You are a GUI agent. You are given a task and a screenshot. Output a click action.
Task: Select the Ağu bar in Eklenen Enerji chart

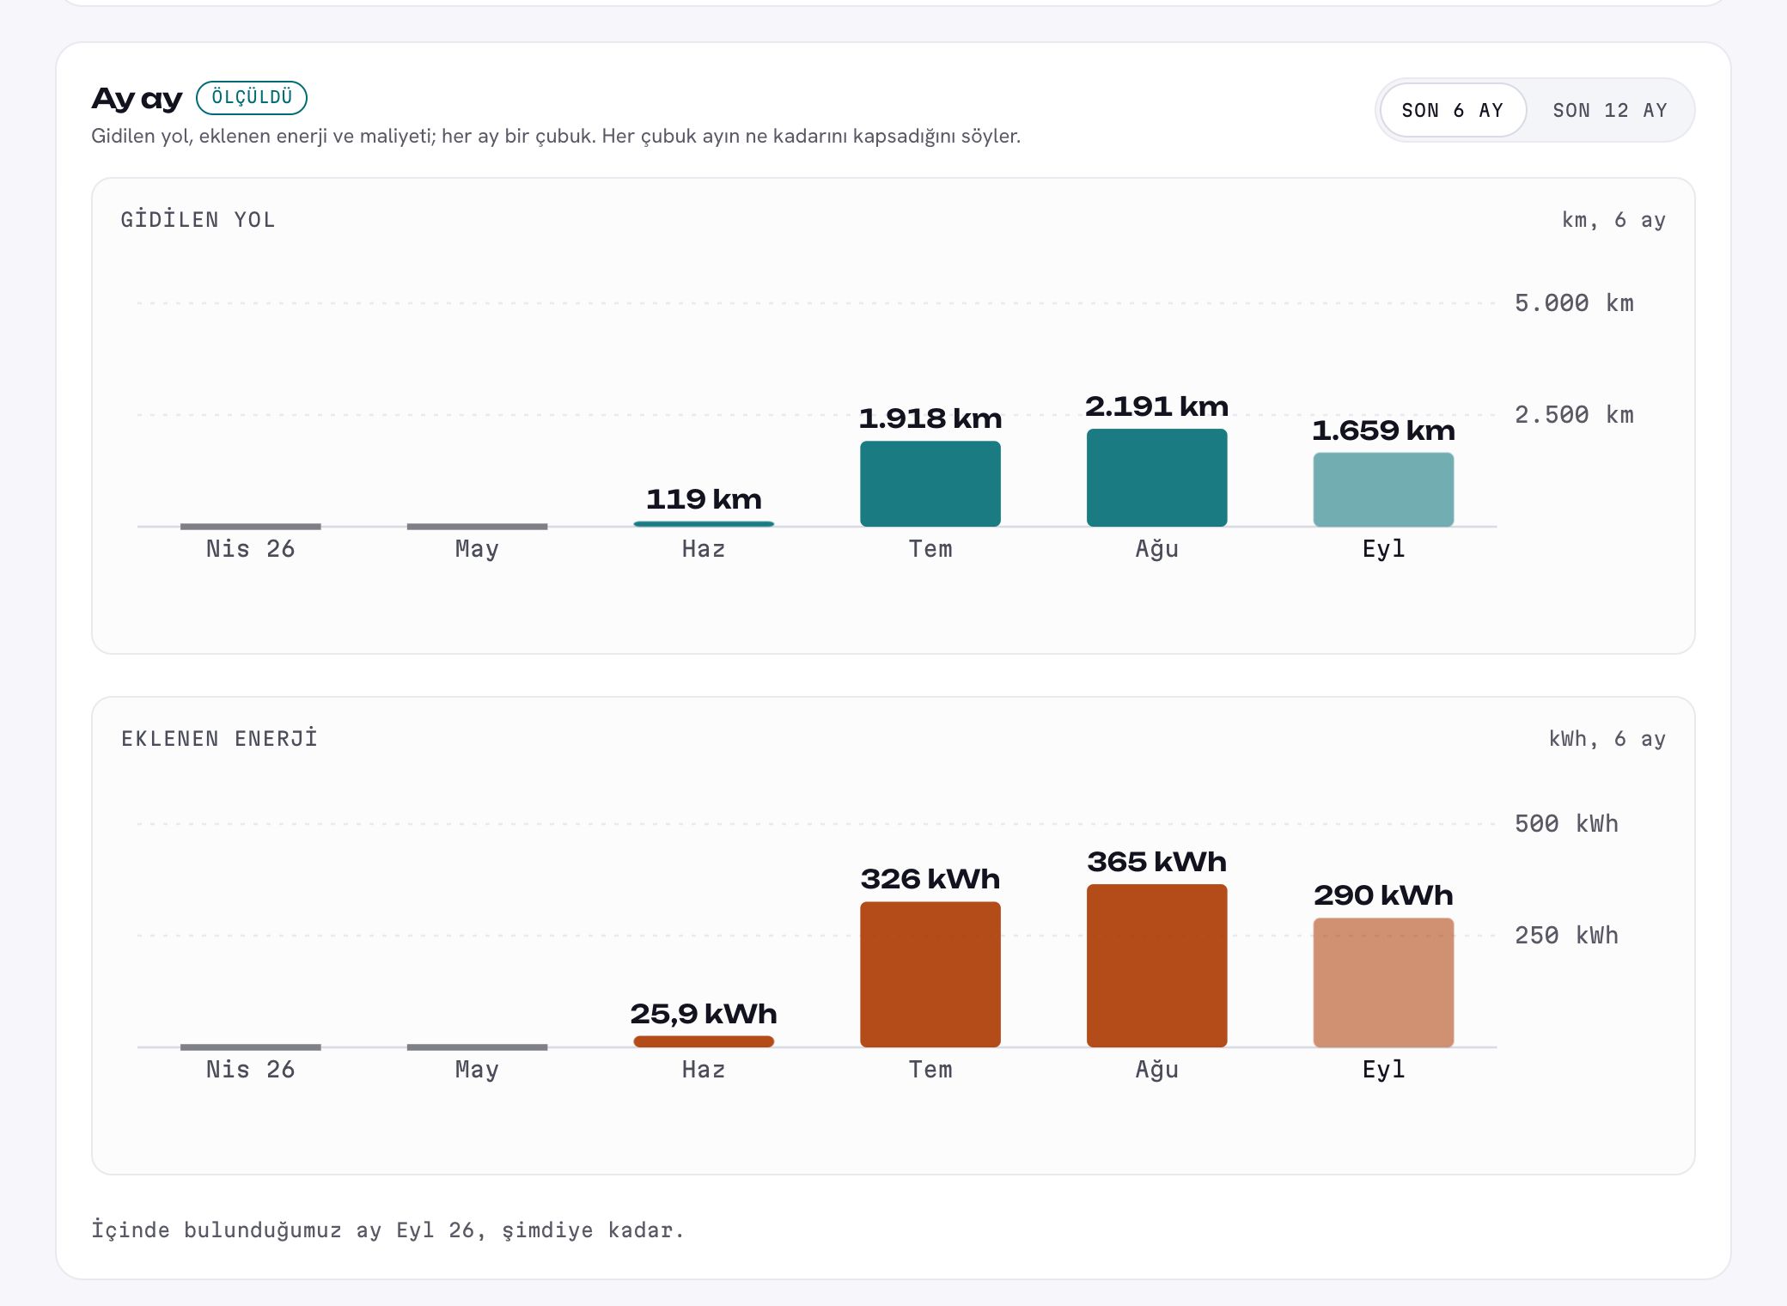click(x=1156, y=966)
